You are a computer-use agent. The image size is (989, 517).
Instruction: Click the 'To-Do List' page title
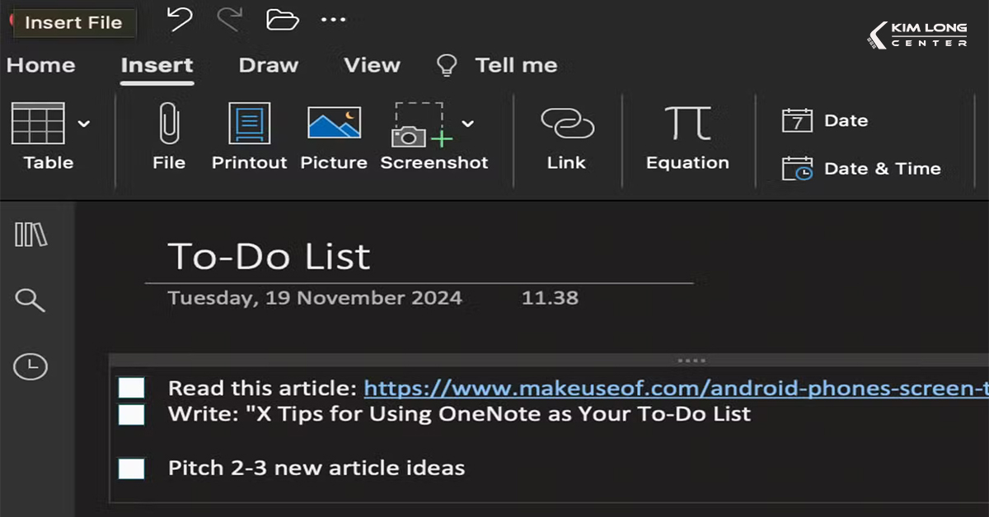click(269, 257)
